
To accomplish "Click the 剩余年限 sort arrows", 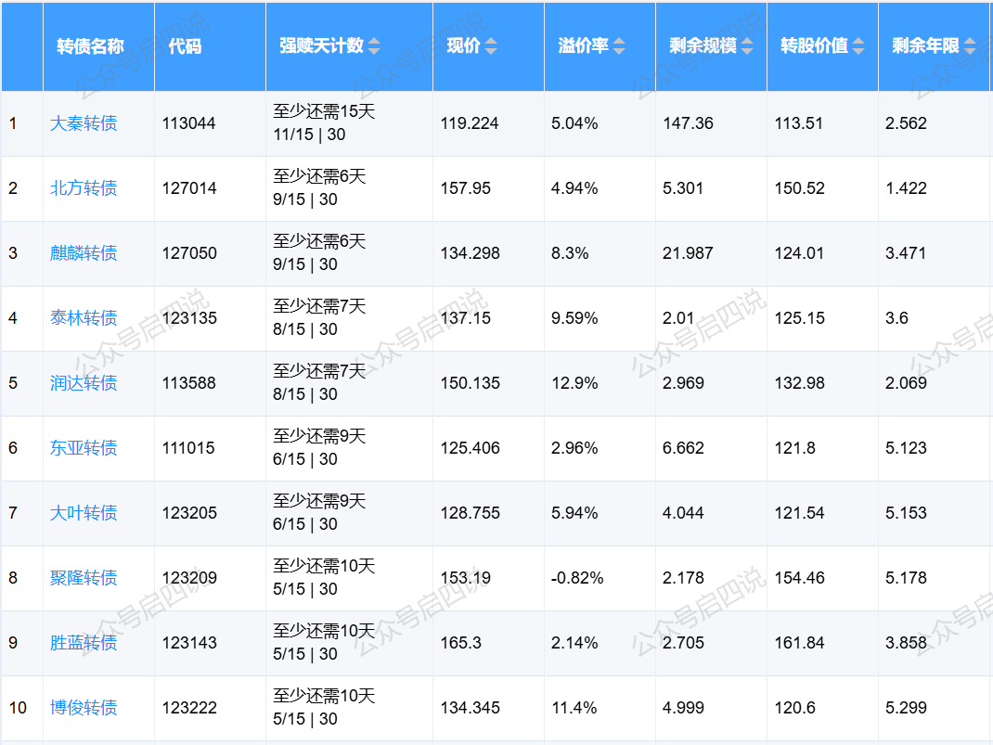I will click(x=970, y=46).
